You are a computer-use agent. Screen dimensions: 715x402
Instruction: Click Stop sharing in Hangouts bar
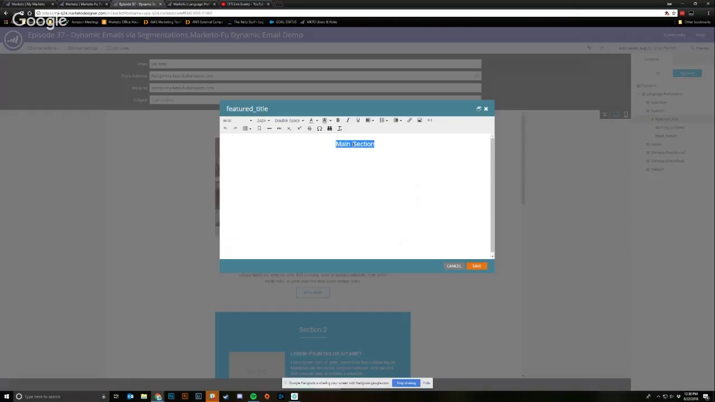pyautogui.click(x=406, y=383)
